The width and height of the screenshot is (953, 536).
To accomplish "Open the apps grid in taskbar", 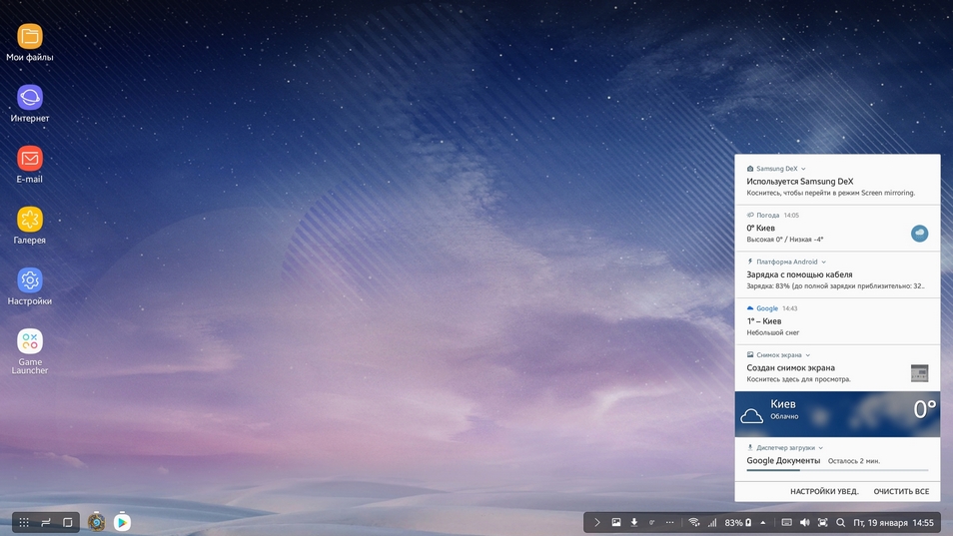I will coord(24,522).
